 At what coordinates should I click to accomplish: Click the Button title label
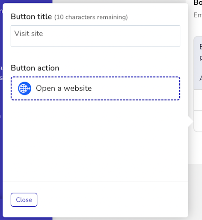coord(31,17)
